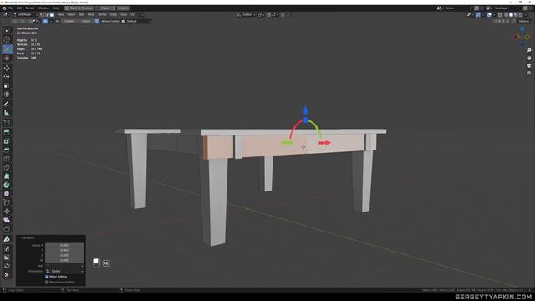Select the 3D Cursor tool
Viewport: 535px width, 301px height.
coord(7,40)
